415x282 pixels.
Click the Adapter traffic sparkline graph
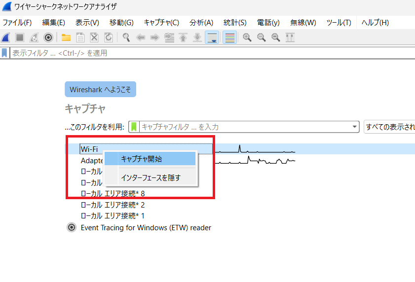255,160
